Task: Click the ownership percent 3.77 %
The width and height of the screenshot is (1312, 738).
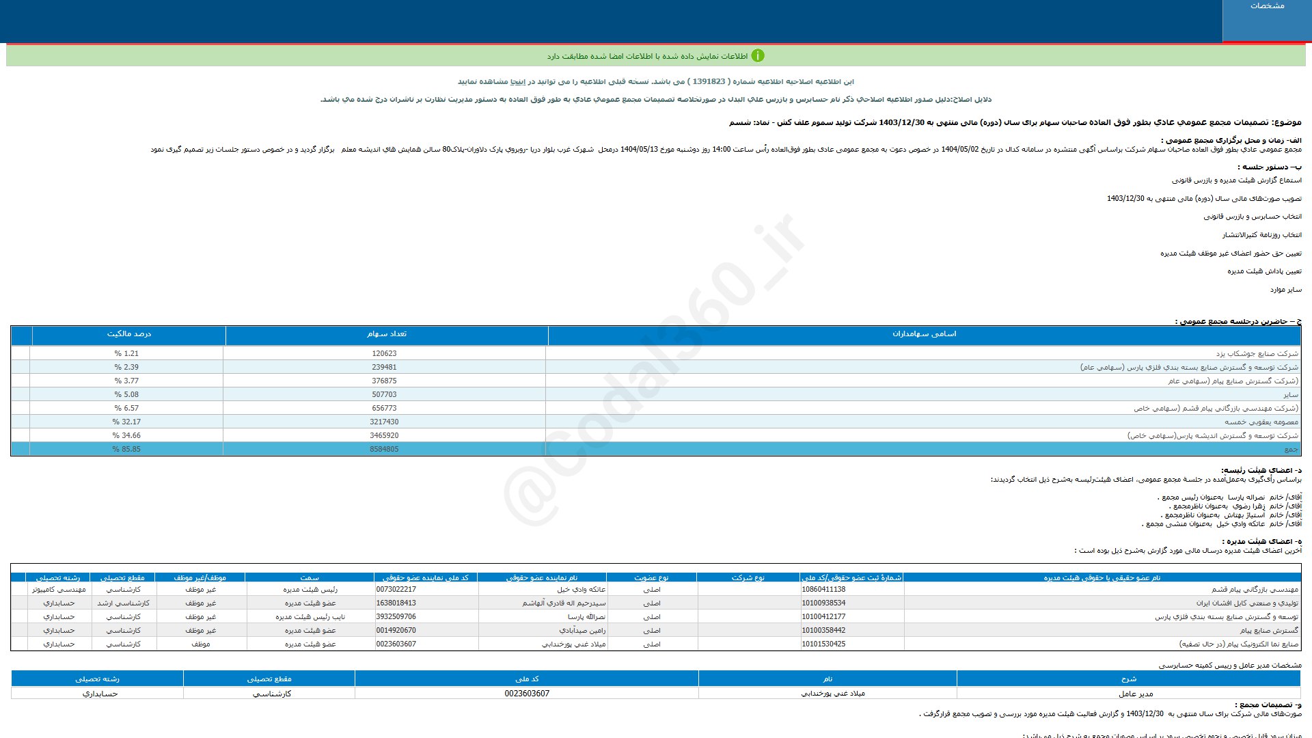Action: 126,381
